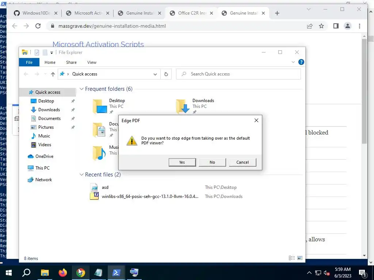Click the File Explorer help icon
This screenshot has height=280, width=374.
(x=301, y=62)
